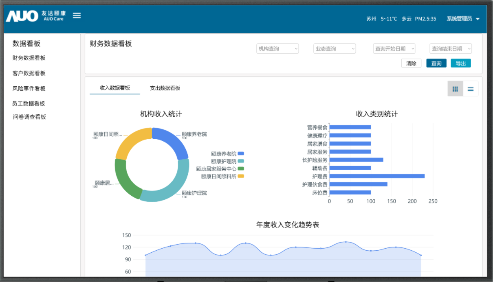Switch to grid view layout
493x282 pixels.
click(455, 89)
